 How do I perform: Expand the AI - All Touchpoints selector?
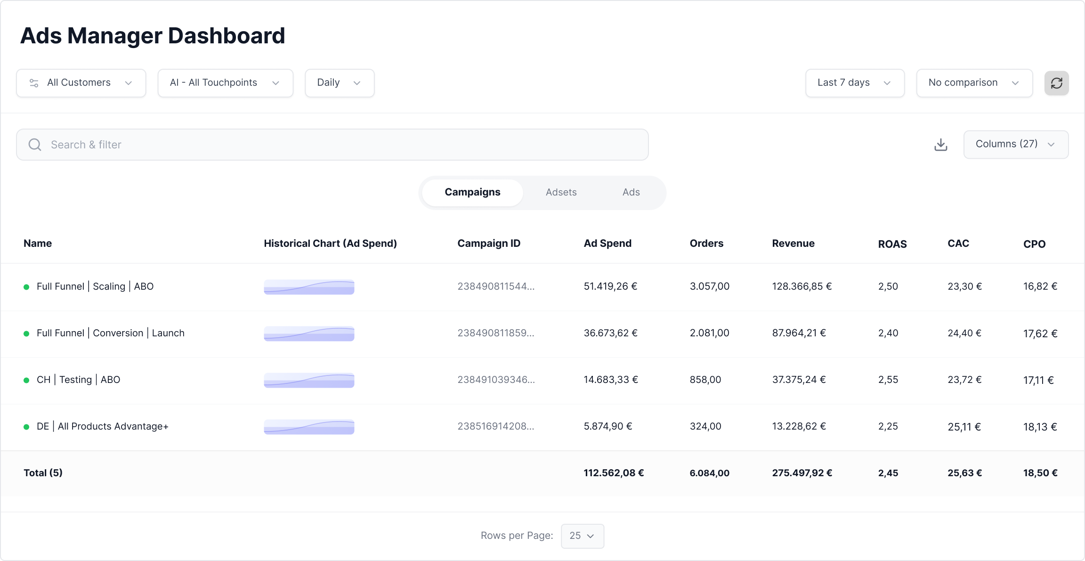point(225,83)
